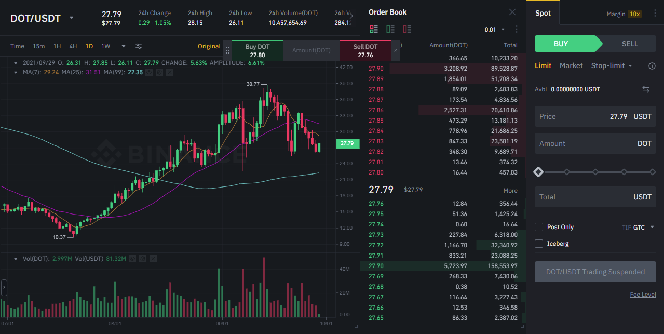Expand more chart intervals dropdown
This screenshot has height=334, width=664.
123,46
